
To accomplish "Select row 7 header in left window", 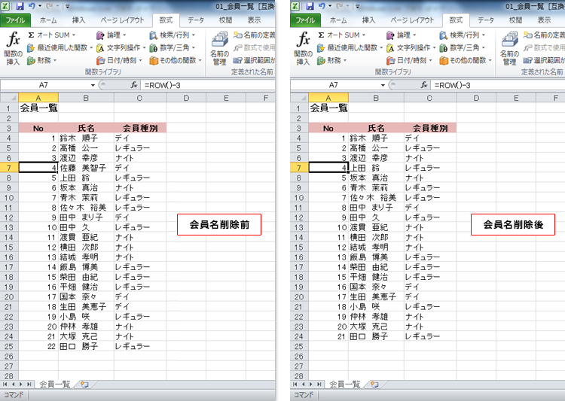I will [x=8, y=168].
